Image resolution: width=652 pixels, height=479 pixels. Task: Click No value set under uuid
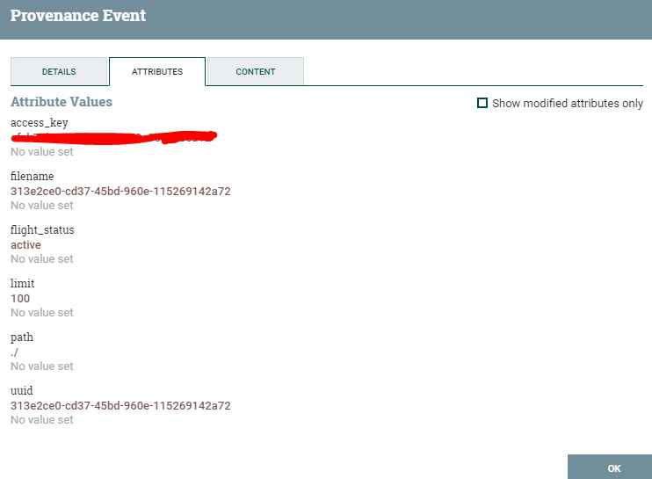pos(42,420)
